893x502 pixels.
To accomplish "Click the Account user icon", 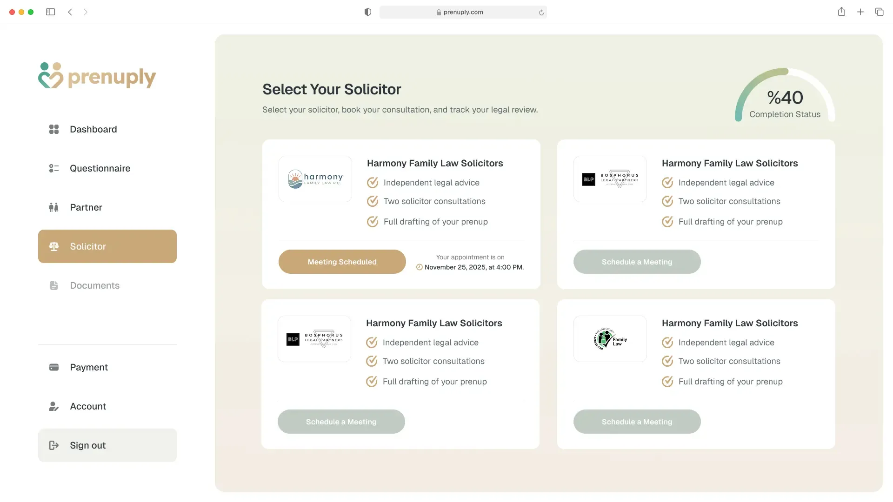I will [x=54, y=406].
